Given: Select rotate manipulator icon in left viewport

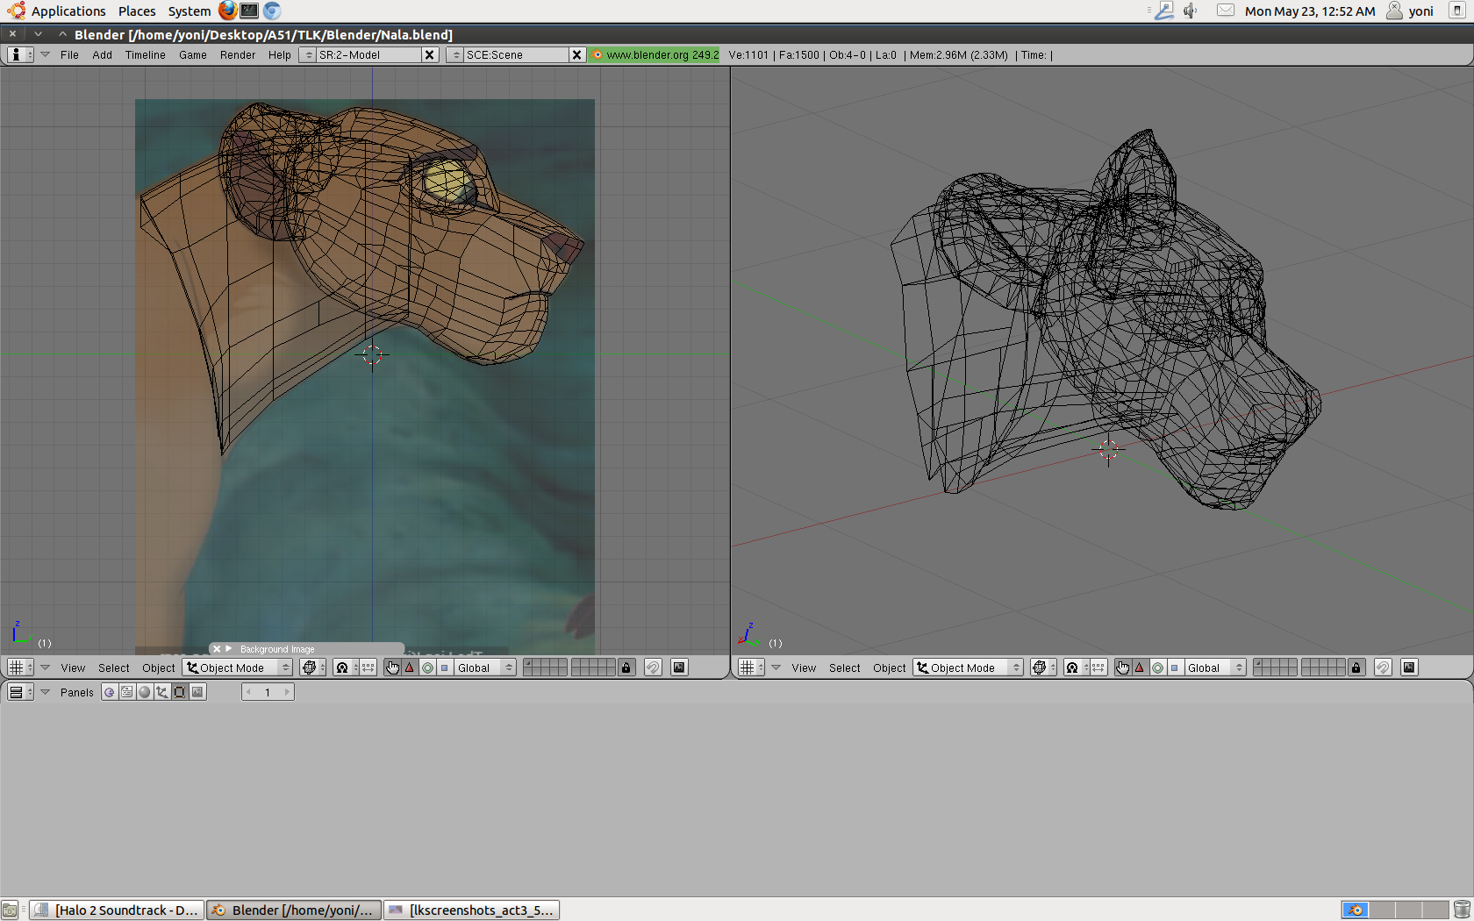Looking at the screenshot, I should pos(427,668).
